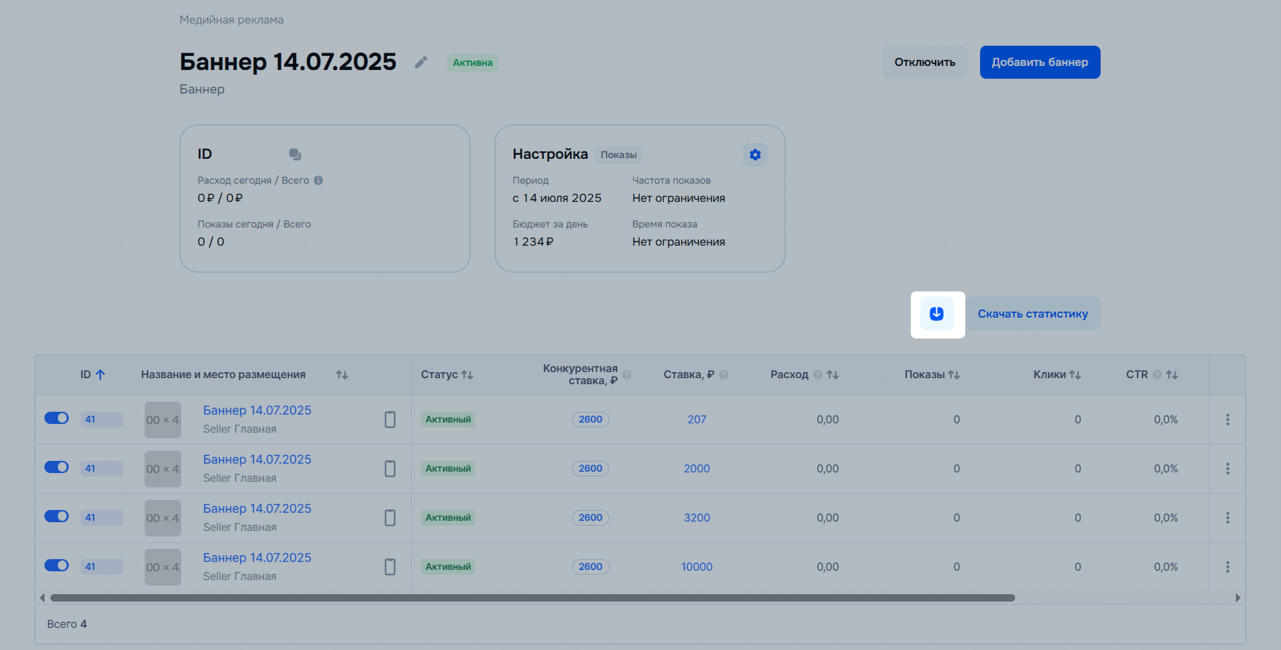This screenshot has height=650, width=1281.
Task: Click the table's horizontal scrollbar
Action: coord(532,598)
